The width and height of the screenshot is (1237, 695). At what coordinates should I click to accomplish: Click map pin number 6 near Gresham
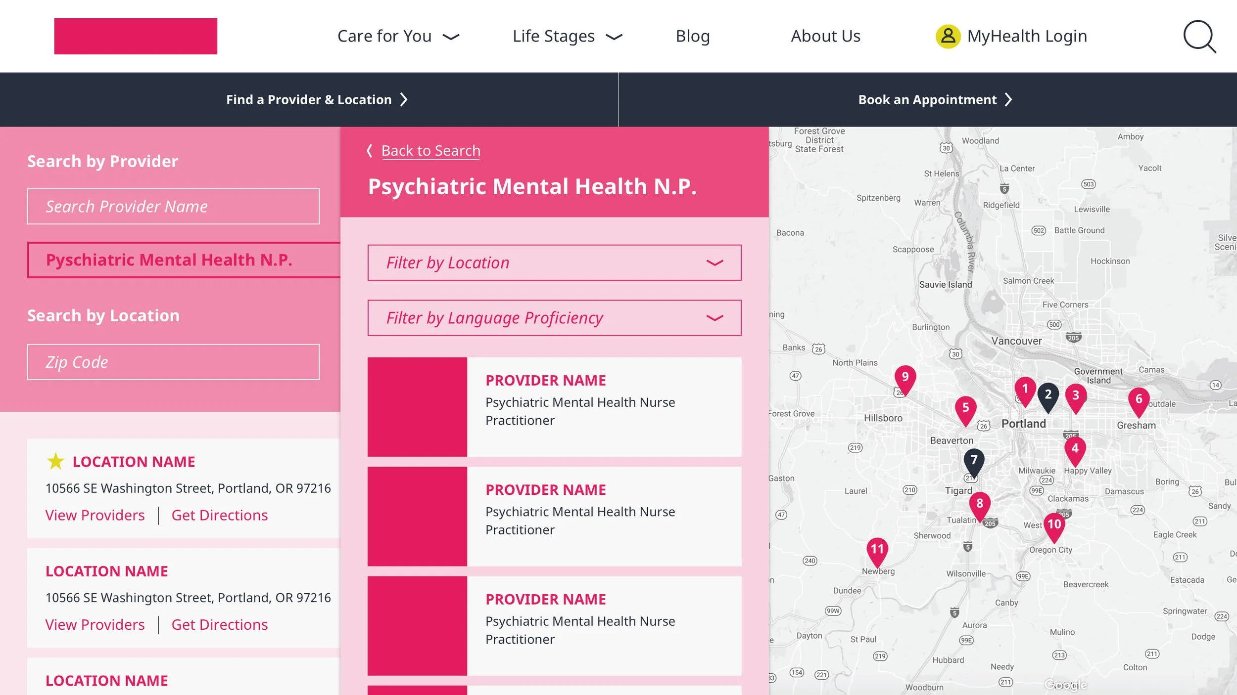pyautogui.click(x=1139, y=400)
